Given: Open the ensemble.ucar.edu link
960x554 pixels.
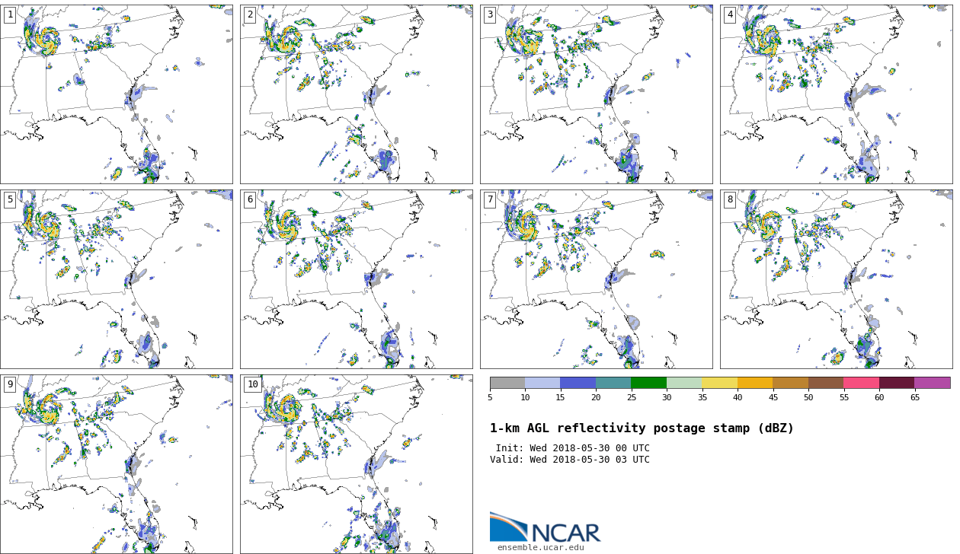Looking at the screenshot, I should [540, 547].
